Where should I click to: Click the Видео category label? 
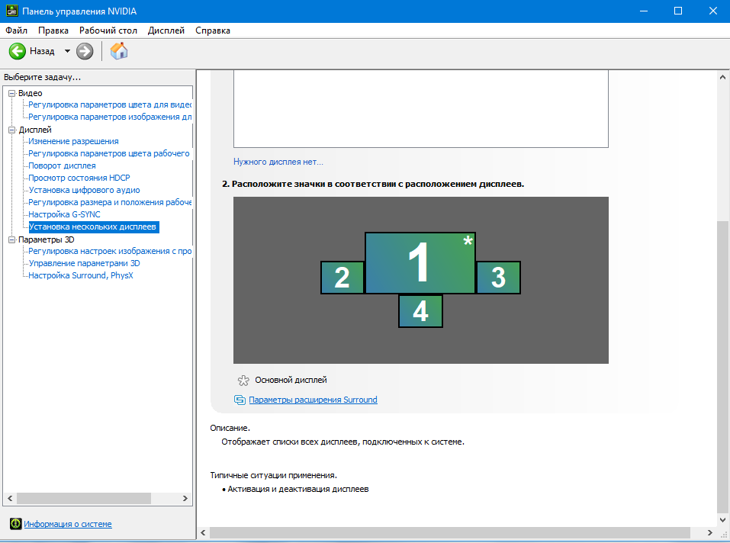(x=31, y=94)
